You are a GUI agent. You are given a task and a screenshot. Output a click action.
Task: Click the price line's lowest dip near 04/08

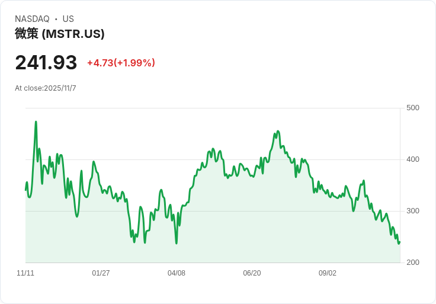(x=177, y=243)
